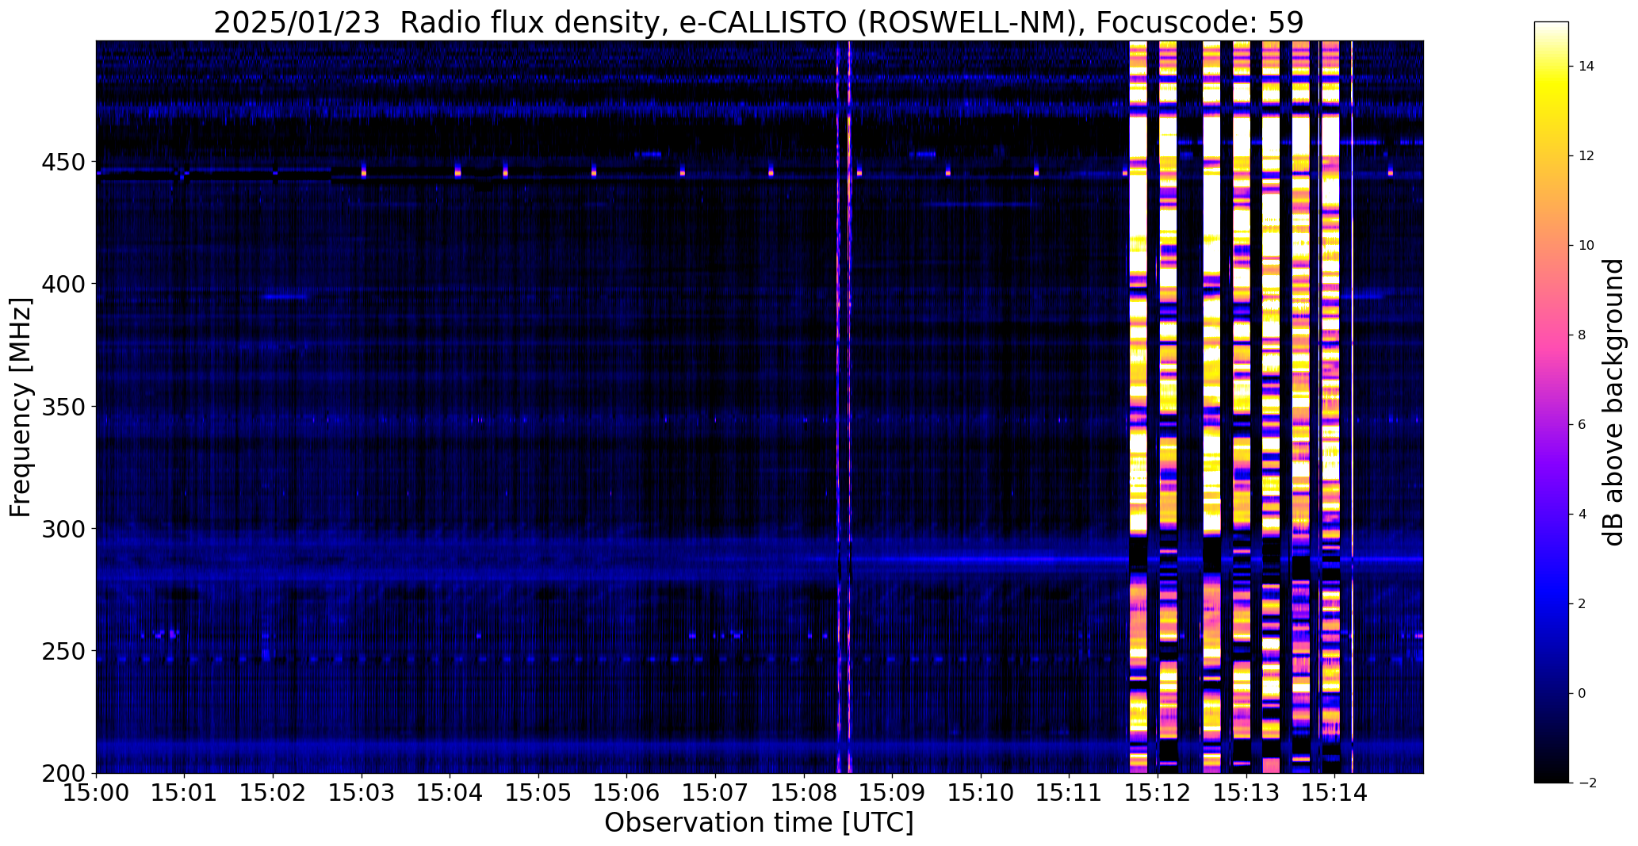Click the 15:00 time tick label
The width and height of the screenshot is (1638, 846).
97,791
